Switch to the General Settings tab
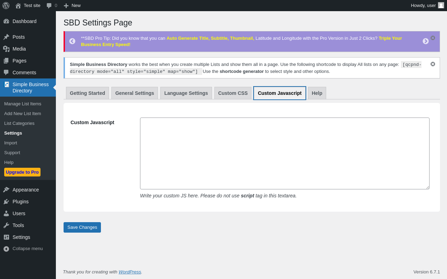This screenshot has height=279, width=447. pos(134,93)
